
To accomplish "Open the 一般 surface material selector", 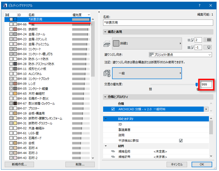I will [147, 73].
